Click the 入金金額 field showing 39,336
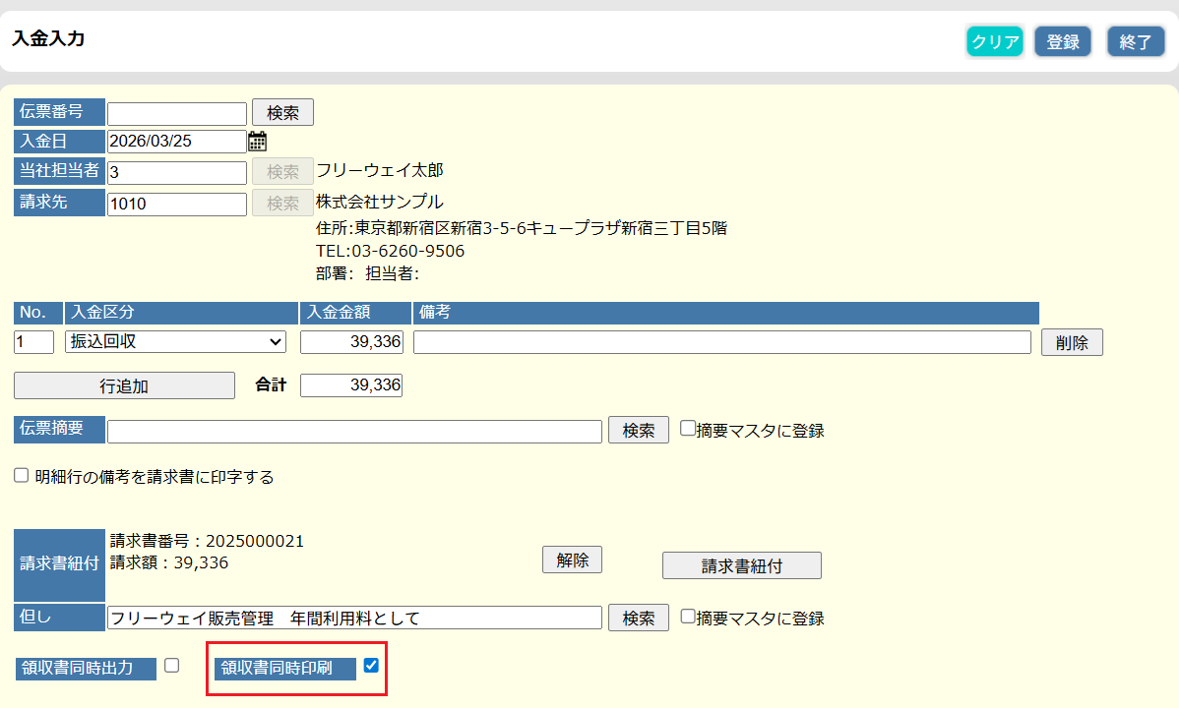Image resolution: width=1179 pixels, height=708 pixels. (x=351, y=342)
